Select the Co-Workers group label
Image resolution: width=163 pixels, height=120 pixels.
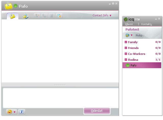(x=137, y=54)
